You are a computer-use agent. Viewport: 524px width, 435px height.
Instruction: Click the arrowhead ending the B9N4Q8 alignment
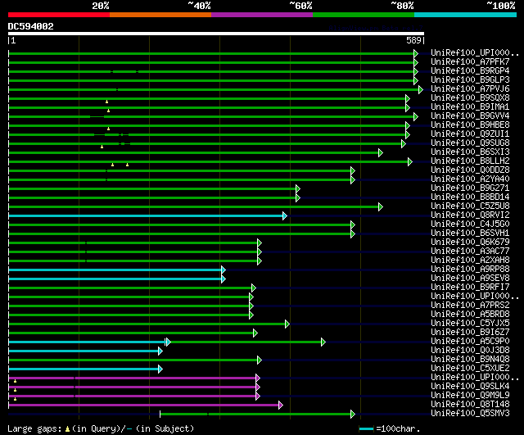coord(260,360)
